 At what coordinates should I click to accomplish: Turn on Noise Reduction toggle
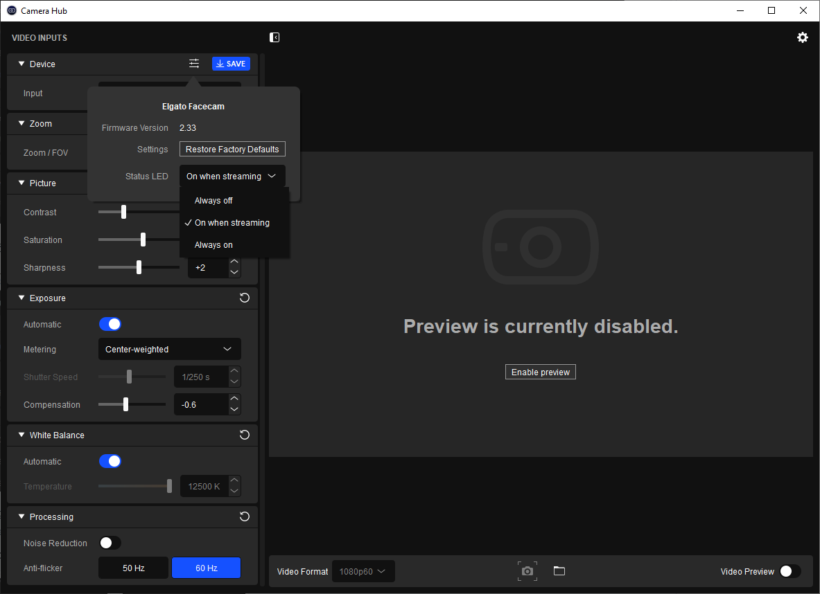pyautogui.click(x=110, y=543)
